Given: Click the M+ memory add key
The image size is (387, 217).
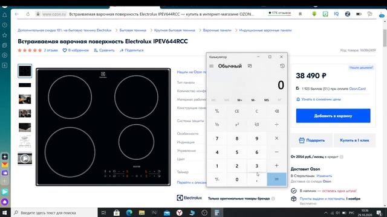Looking at the screenshot, I should [x=239, y=100].
